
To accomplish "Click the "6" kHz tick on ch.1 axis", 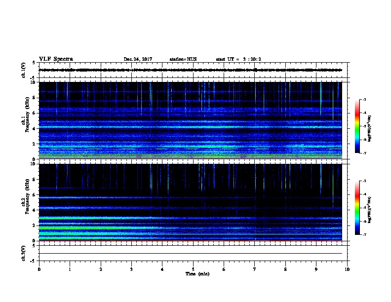I will 34,113.
